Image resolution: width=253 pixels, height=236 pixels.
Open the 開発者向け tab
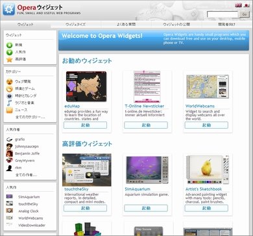[226, 25]
